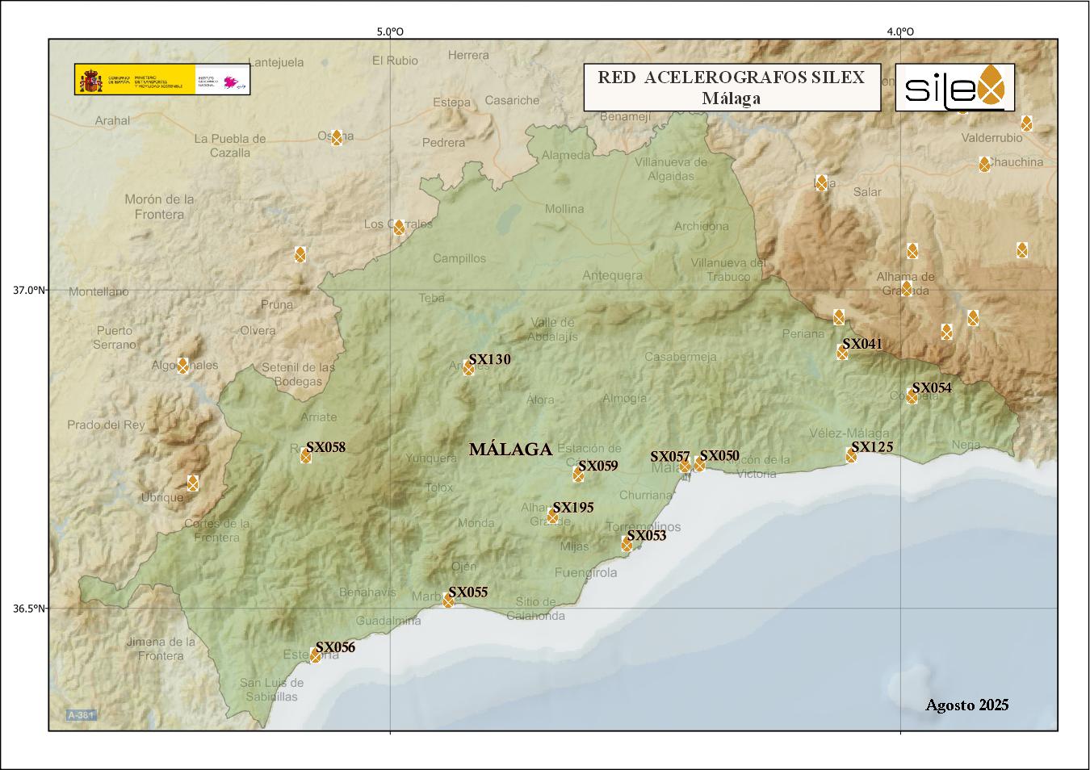The image size is (1090, 770).
Task: Select the SX054 station marker
Action: point(912,396)
